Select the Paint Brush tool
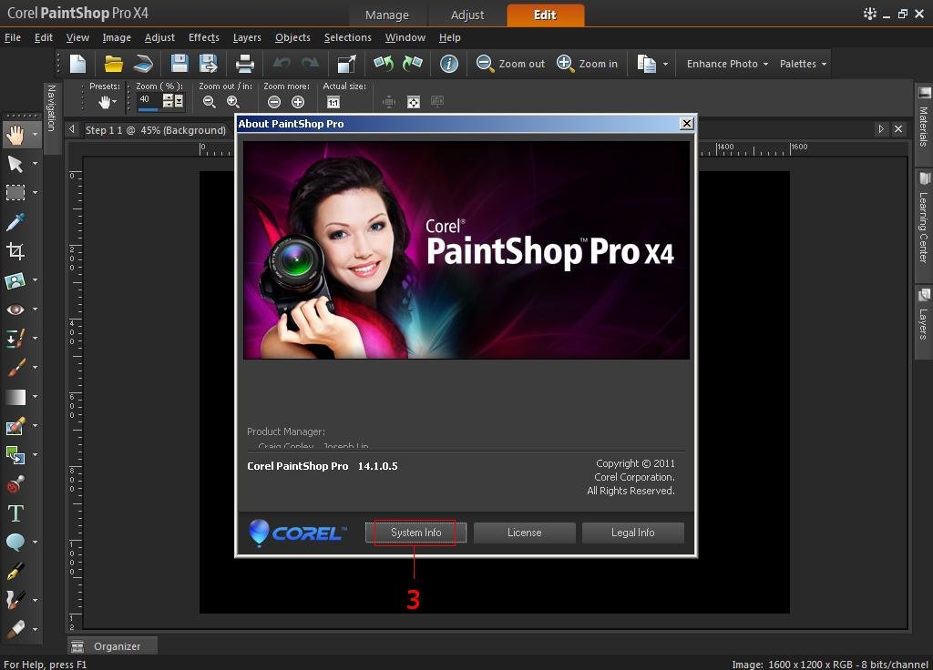 tap(15, 367)
